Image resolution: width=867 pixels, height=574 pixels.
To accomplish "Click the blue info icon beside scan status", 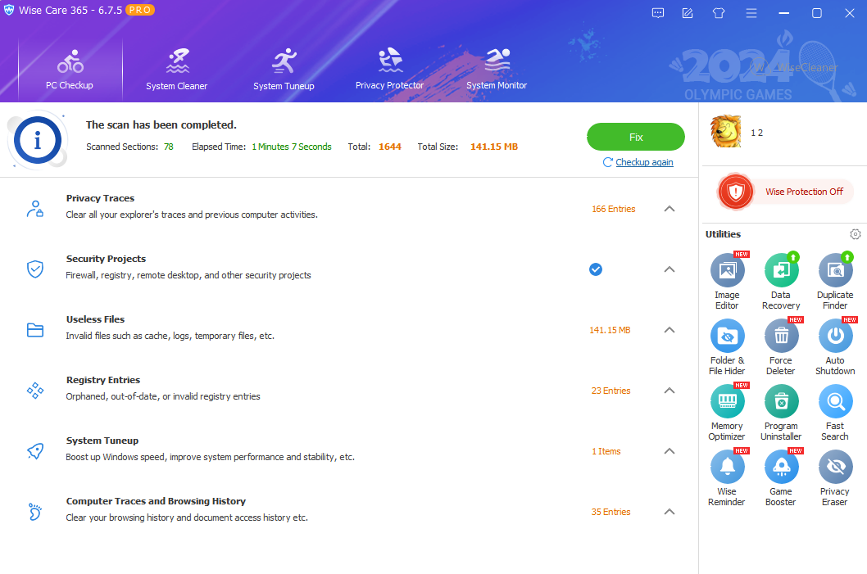I will (x=37, y=140).
